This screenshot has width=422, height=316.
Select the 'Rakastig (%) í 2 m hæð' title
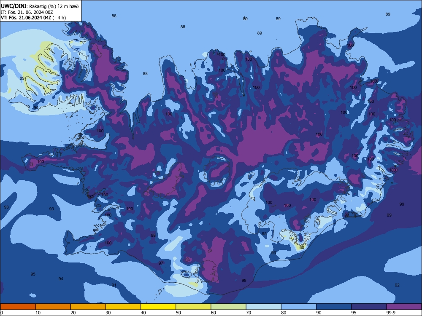point(54,6)
